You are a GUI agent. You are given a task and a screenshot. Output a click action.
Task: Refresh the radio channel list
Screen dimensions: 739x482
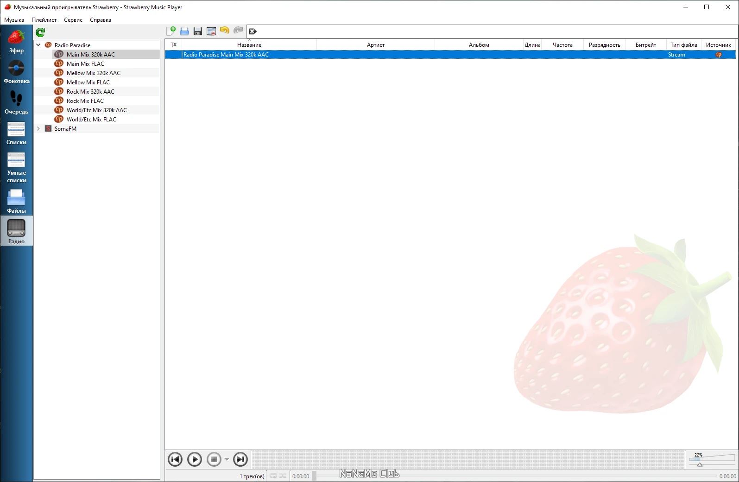click(40, 32)
